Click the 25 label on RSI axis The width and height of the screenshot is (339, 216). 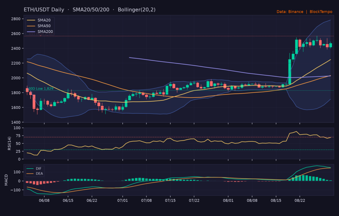click(18, 151)
